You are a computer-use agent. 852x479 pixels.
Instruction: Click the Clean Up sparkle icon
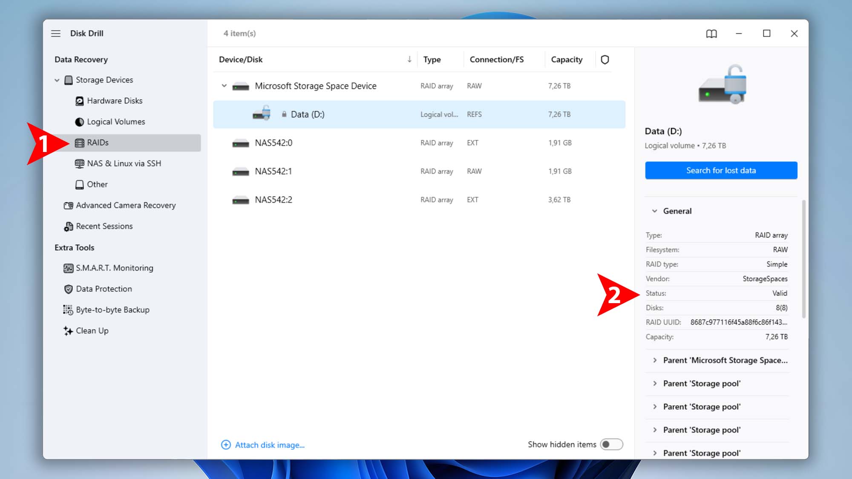[x=68, y=331]
